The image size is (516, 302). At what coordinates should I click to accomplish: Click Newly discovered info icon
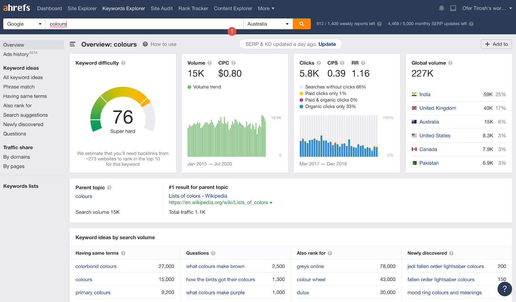coord(451,253)
